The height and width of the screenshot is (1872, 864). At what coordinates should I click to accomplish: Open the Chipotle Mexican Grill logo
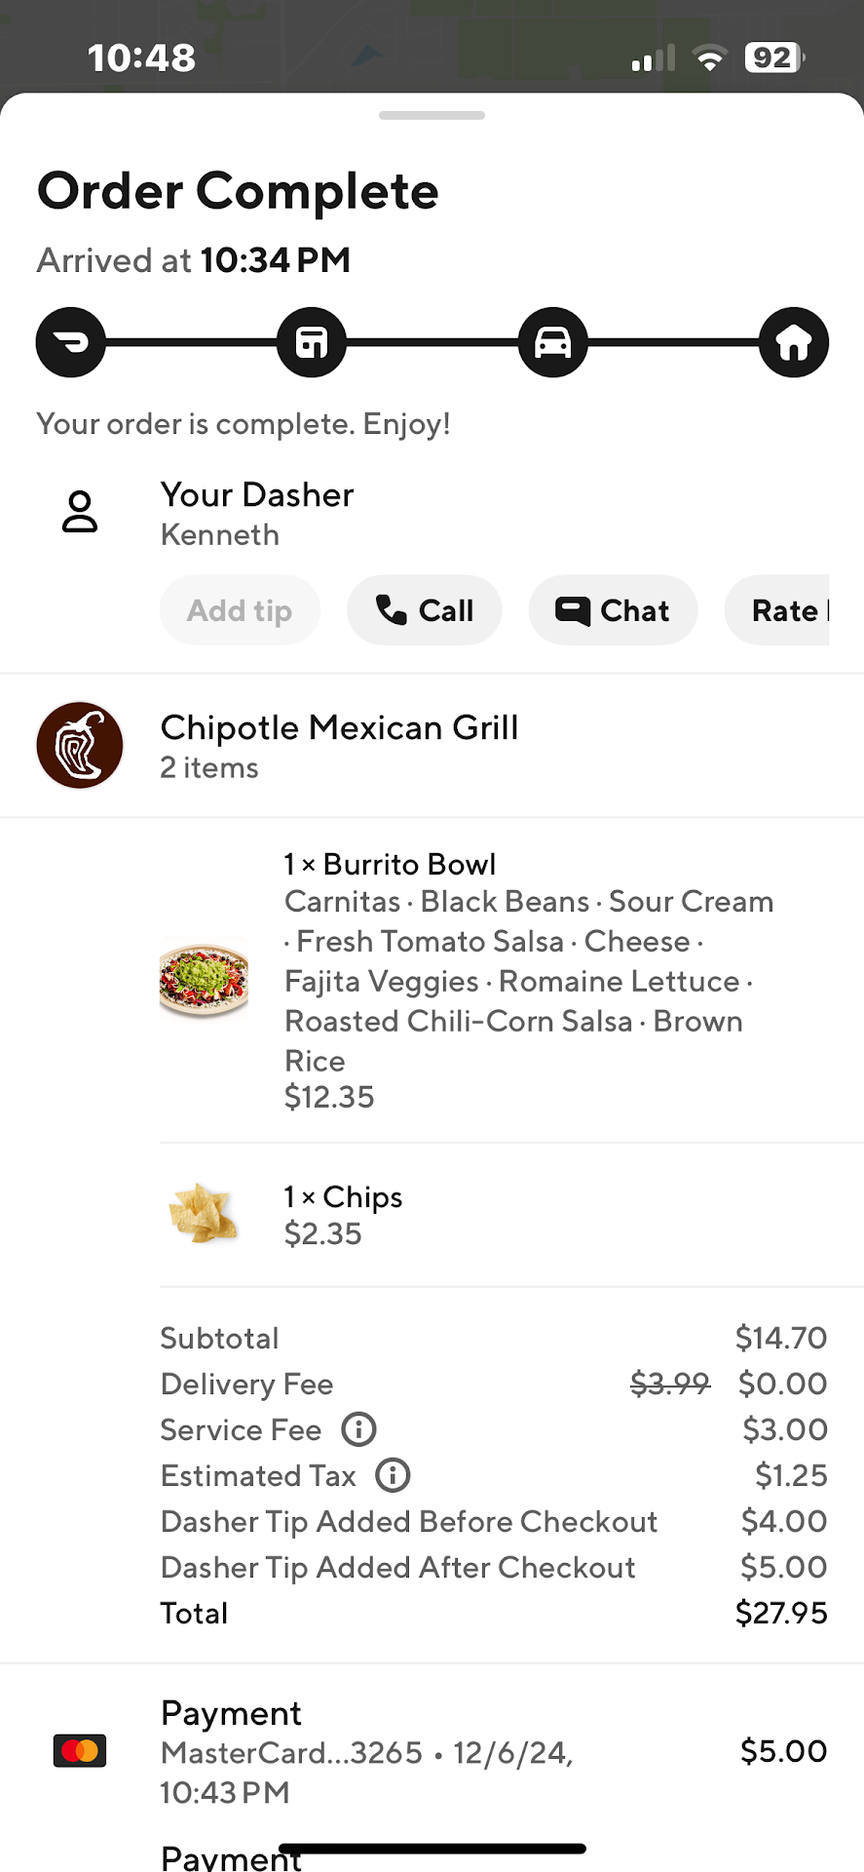[80, 745]
